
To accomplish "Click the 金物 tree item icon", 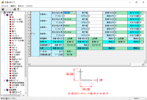I will [x=10, y=78].
